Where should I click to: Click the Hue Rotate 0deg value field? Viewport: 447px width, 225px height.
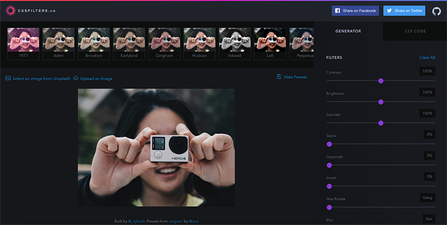coord(427,197)
